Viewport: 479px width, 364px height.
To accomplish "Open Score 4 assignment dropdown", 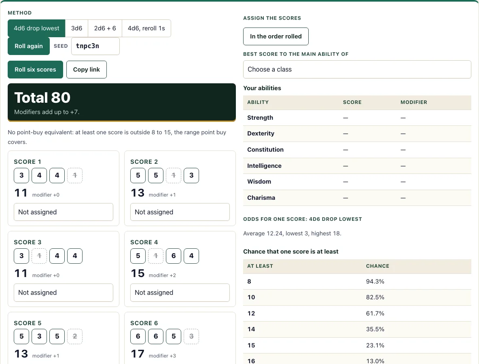I will (x=180, y=292).
